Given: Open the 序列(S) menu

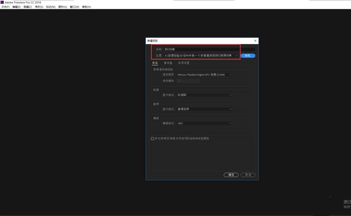Looking at the screenshot, I should (39, 7).
